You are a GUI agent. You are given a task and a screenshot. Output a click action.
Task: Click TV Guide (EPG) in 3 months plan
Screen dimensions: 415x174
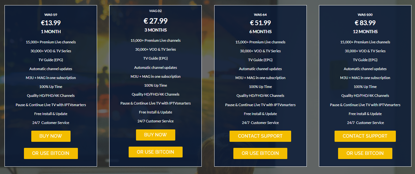point(155,58)
